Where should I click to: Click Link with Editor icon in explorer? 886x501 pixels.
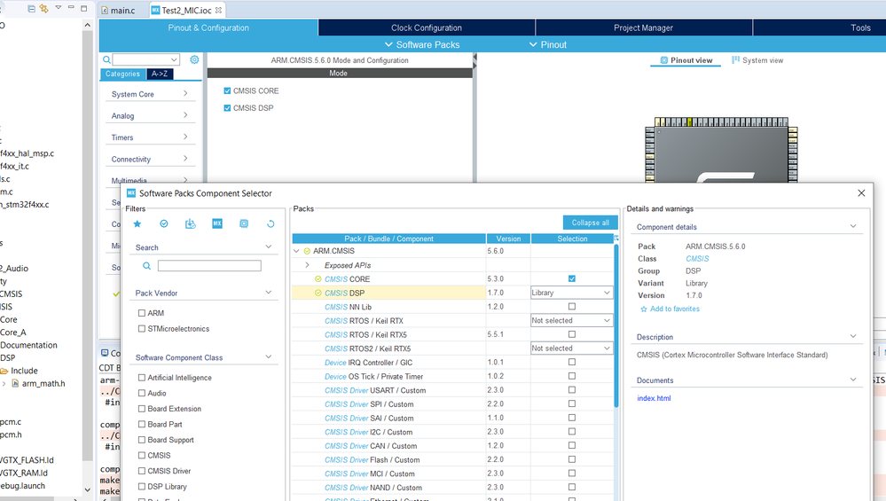point(44,9)
